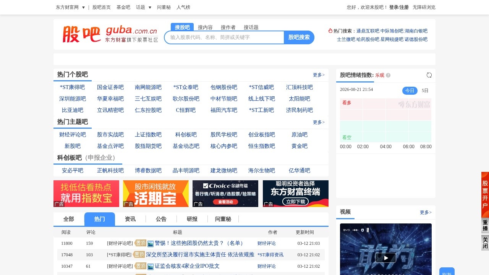
Task: Open 基金吧 in top navigation
Action: [123, 7]
